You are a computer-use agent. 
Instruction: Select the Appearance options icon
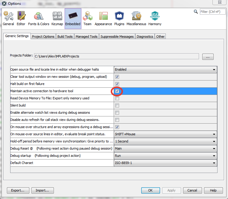coord(103,18)
